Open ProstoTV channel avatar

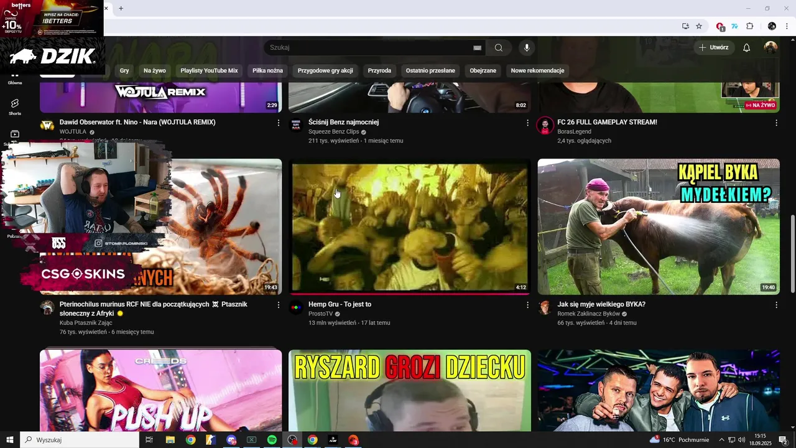tap(296, 307)
